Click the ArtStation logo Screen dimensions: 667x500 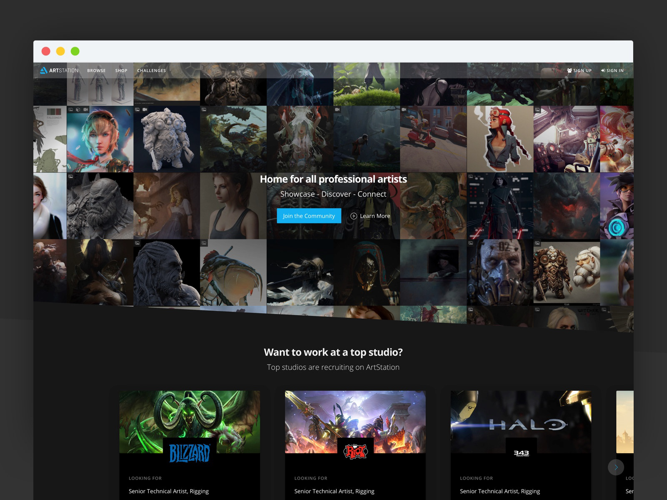point(59,70)
